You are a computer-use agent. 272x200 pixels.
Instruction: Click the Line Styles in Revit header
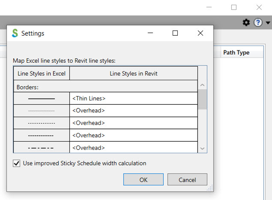(x=133, y=73)
